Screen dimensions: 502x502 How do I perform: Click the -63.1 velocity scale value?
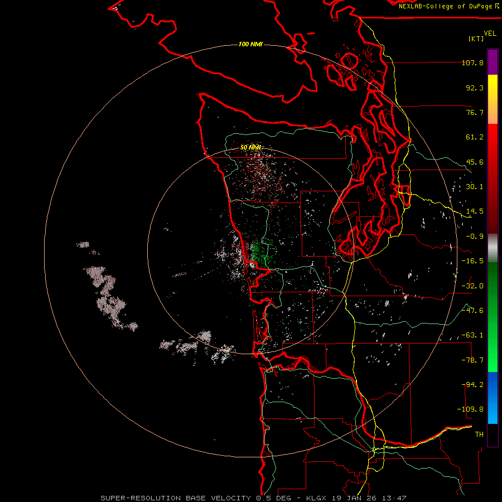[472, 335]
